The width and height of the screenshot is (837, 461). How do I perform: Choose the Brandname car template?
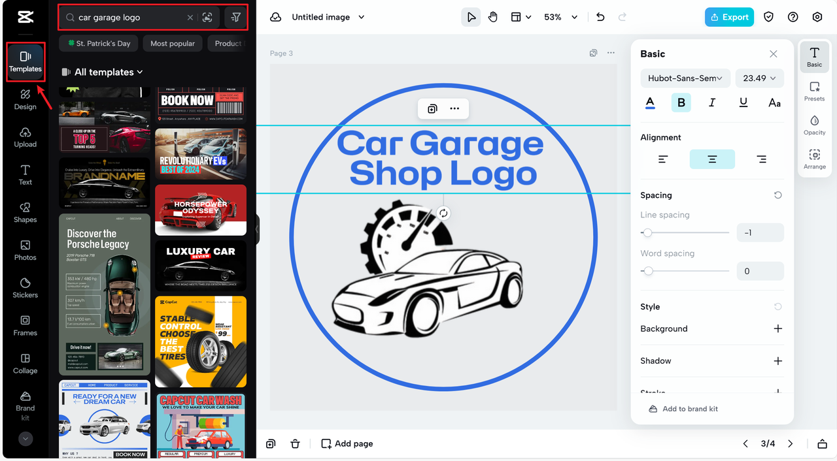pos(105,183)
